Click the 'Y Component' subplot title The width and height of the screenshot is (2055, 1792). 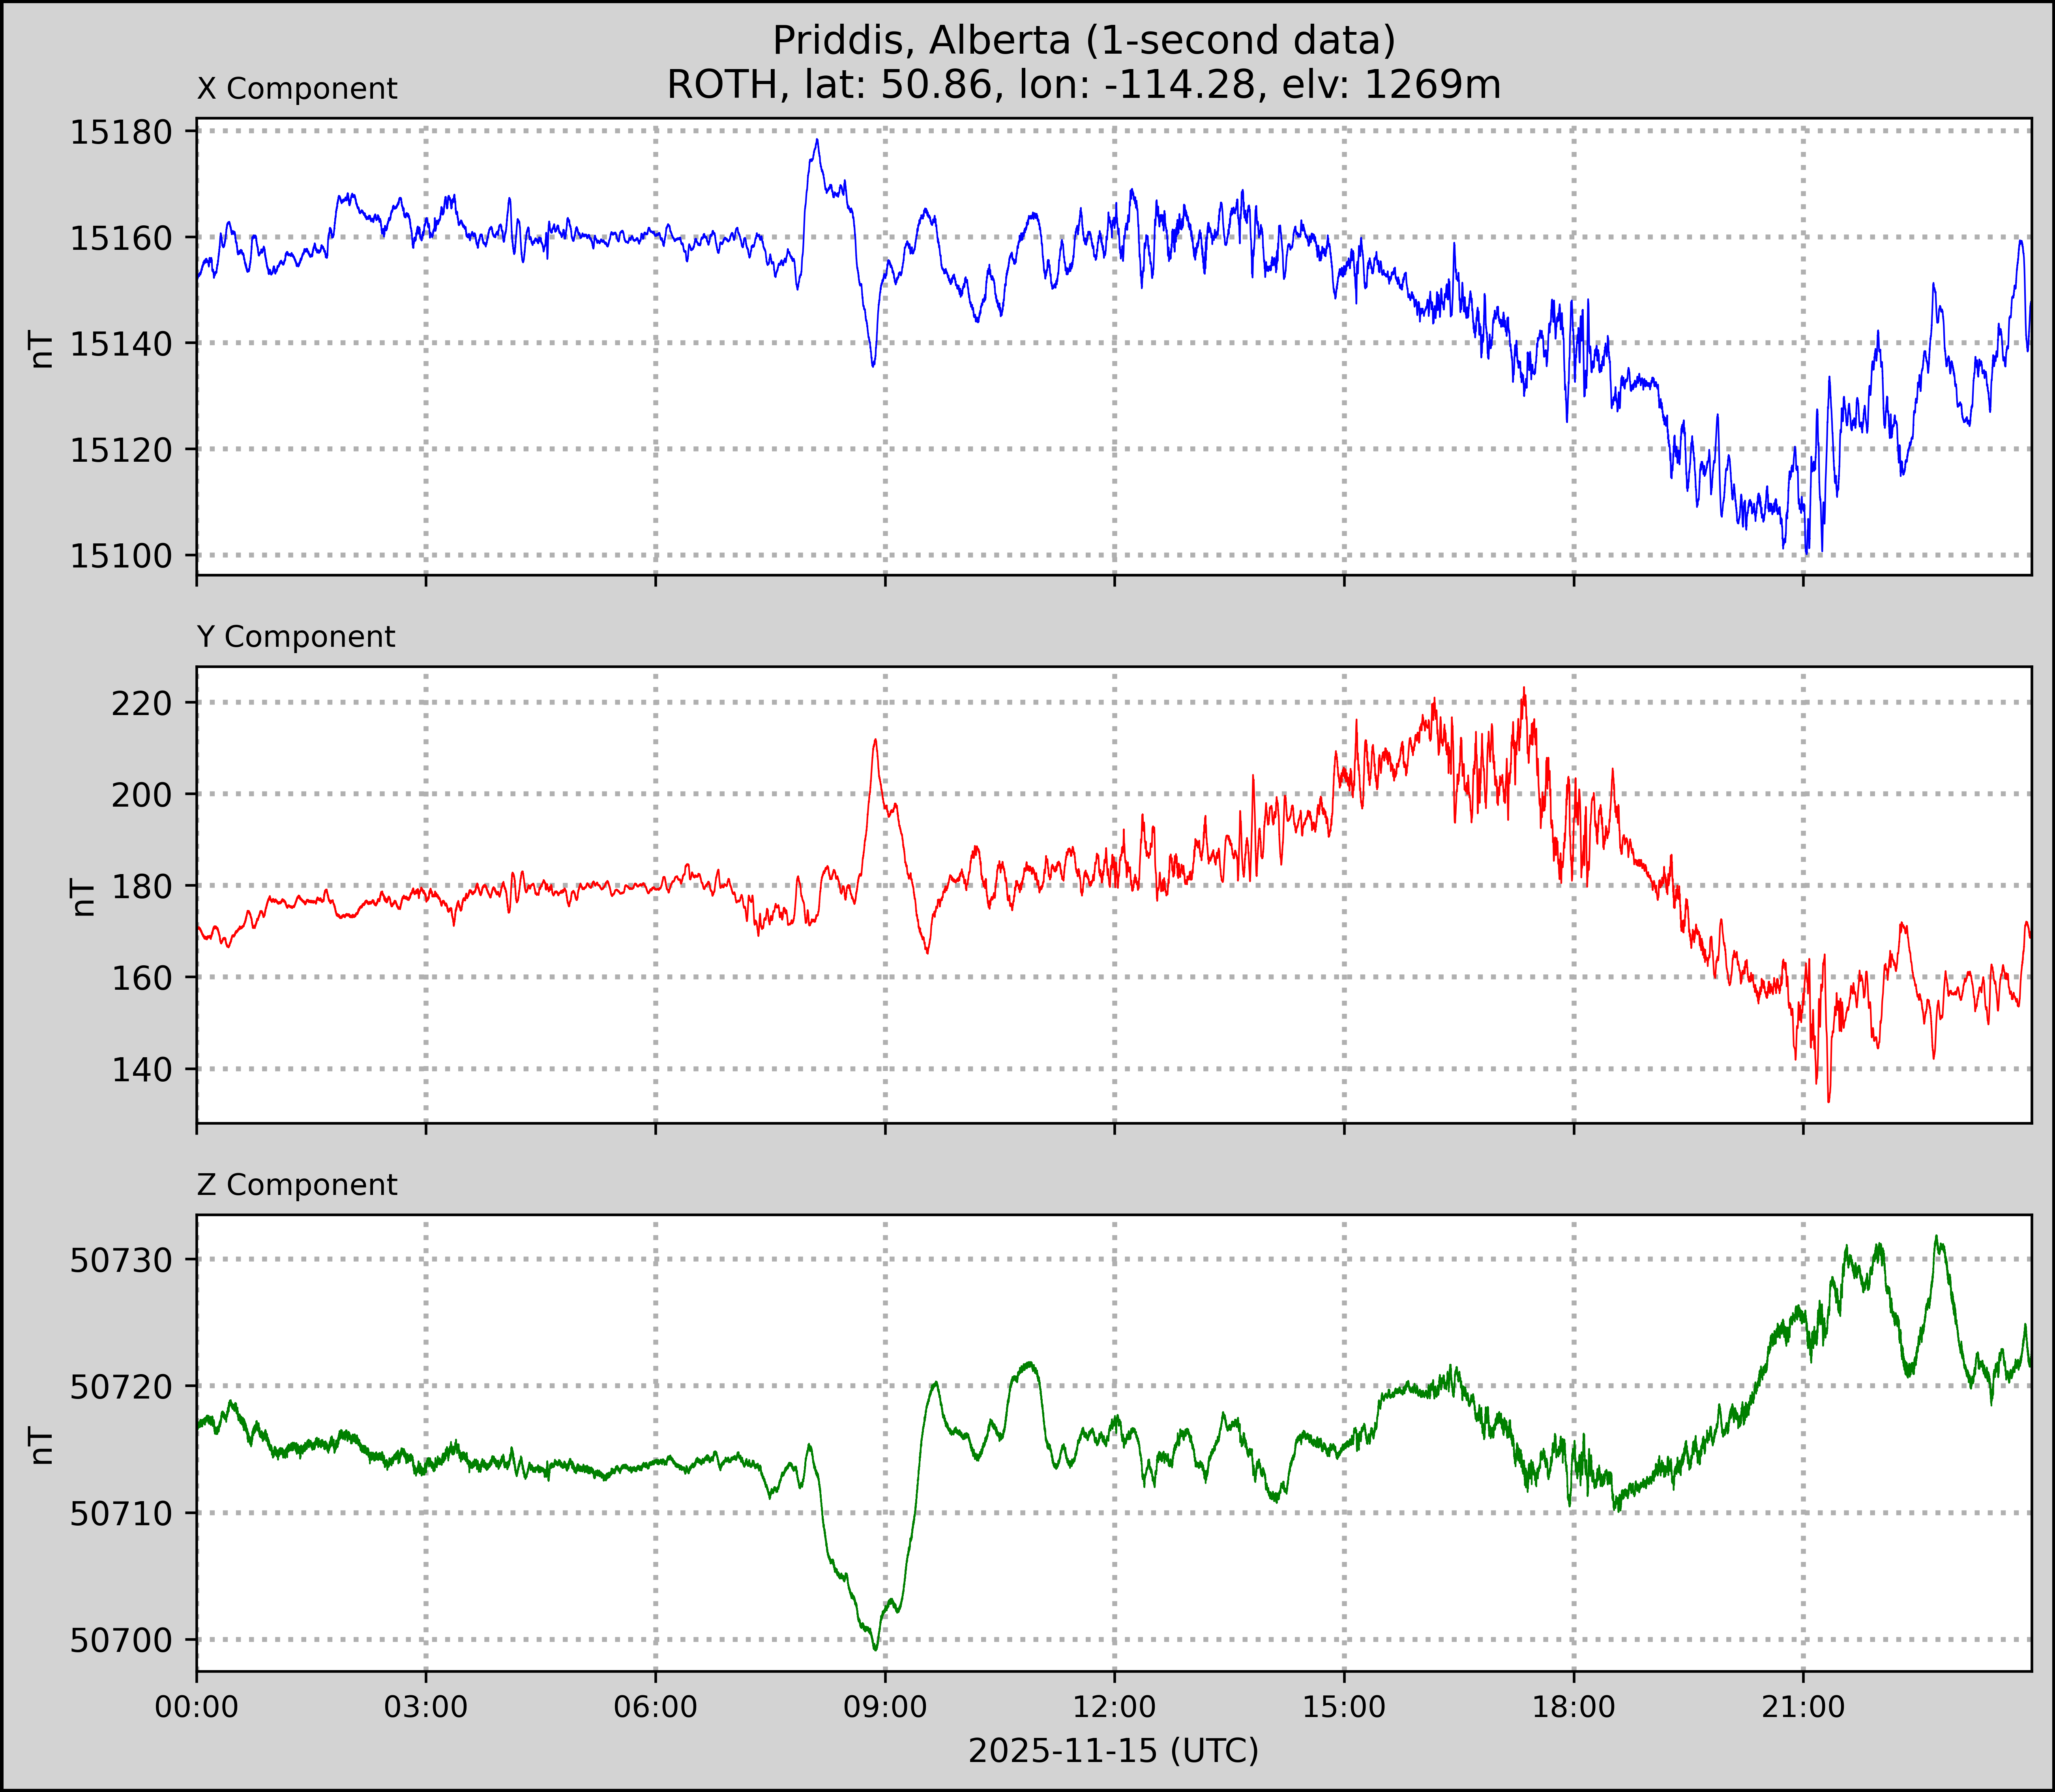pos(296,637)
